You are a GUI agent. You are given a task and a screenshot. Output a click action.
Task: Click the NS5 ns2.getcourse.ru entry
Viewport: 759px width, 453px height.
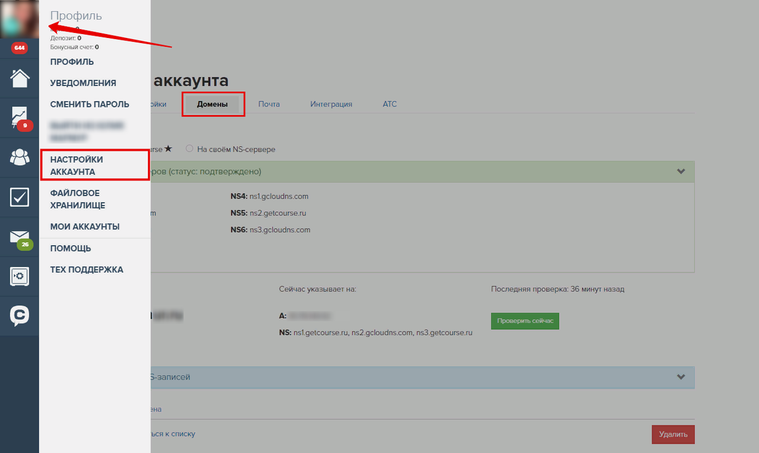[269, 213]
